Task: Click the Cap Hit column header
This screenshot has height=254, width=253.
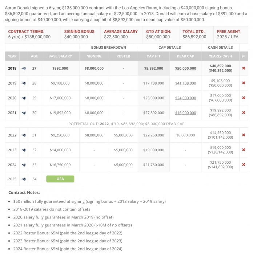Action: pos(153,56)
